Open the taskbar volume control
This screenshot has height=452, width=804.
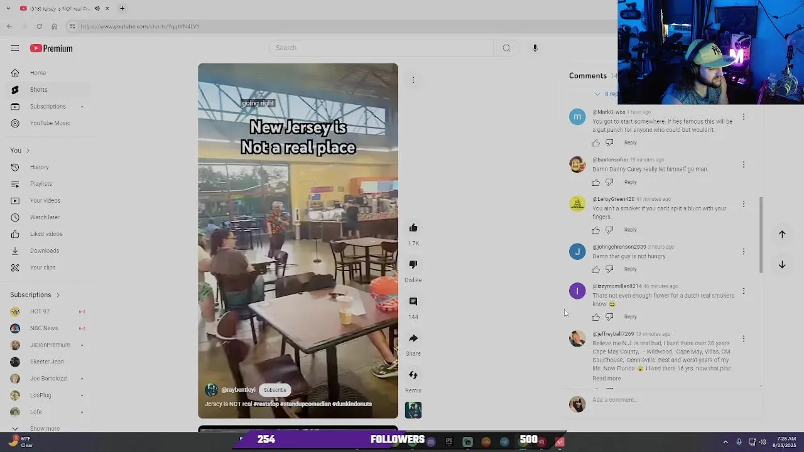pos(763,442)
